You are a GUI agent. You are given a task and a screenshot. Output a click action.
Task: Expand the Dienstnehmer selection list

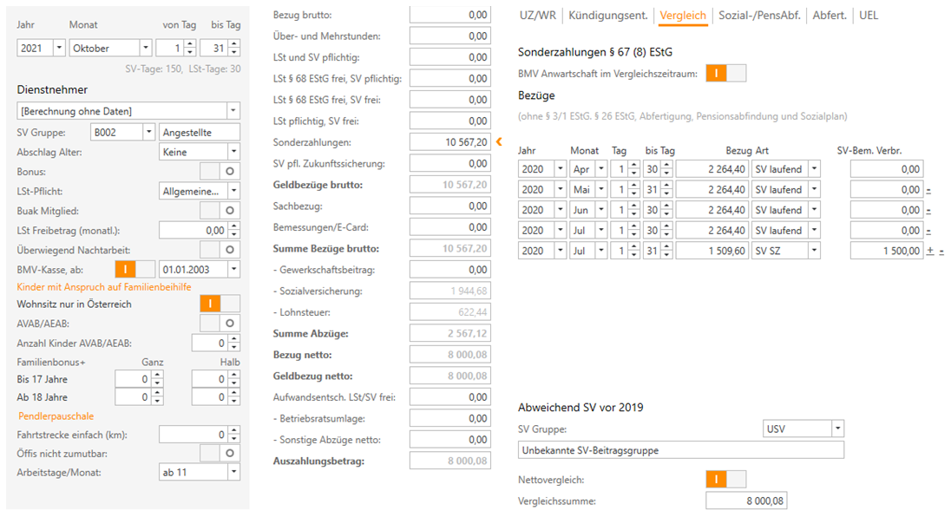(233, 111)
